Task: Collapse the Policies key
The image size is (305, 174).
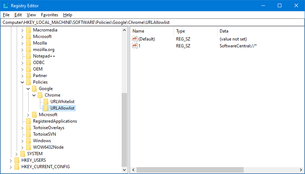Action: point(23,82)
